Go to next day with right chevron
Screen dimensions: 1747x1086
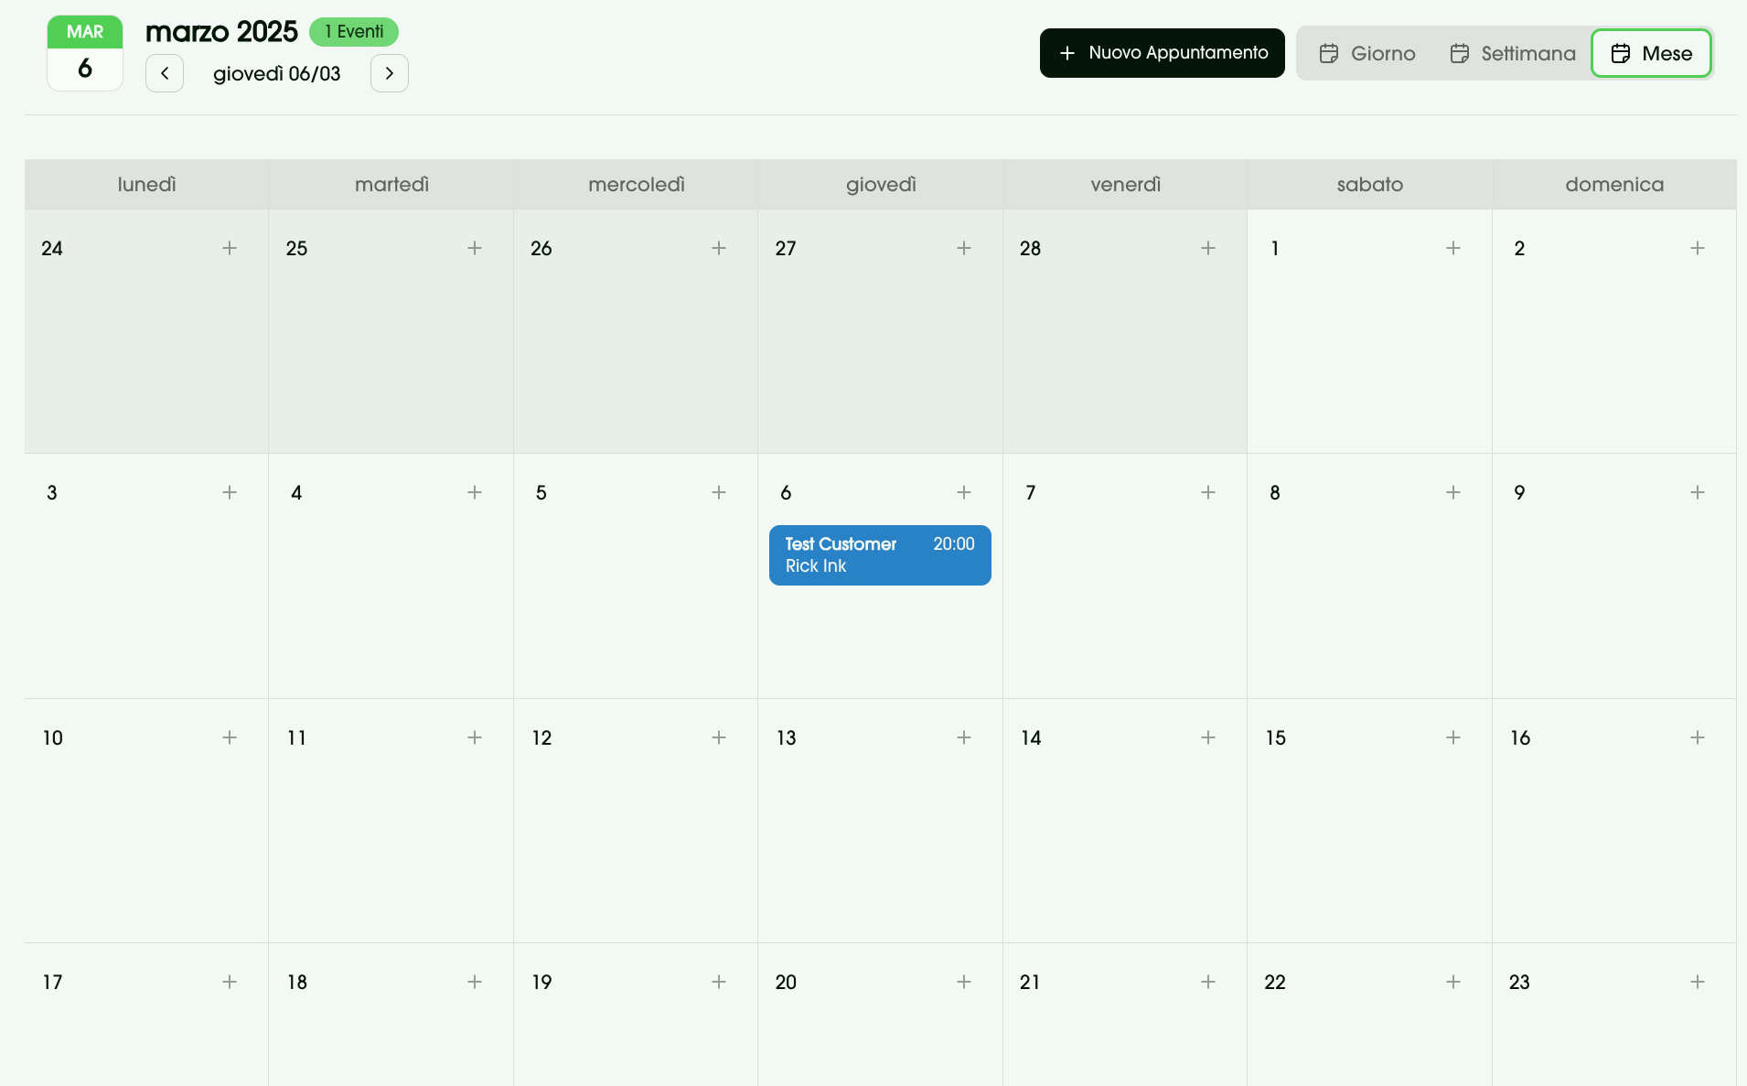pyautogui.click(x=390, y=73)
